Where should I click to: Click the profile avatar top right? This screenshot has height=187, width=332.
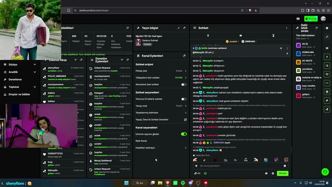[323, 19]
